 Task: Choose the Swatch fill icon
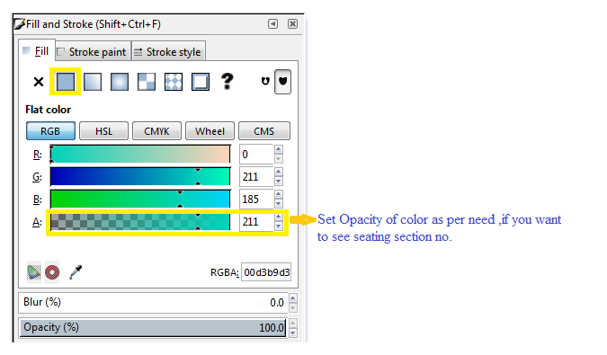coord(174,82)
